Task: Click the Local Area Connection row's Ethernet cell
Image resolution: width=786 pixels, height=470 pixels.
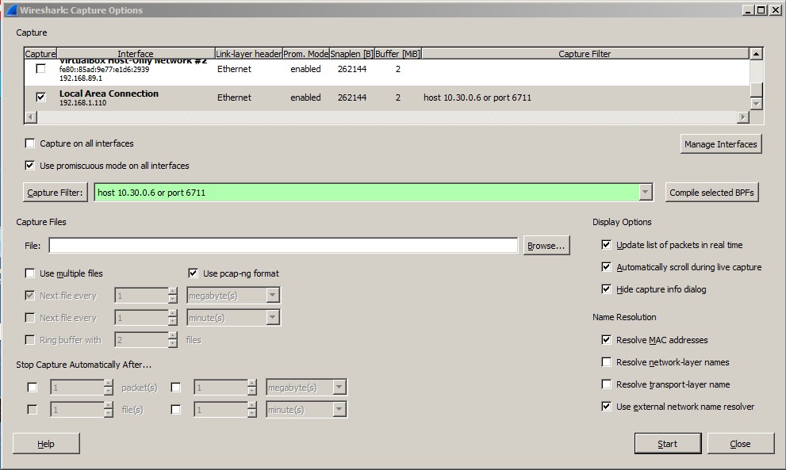Action: [x=234, y=97]
